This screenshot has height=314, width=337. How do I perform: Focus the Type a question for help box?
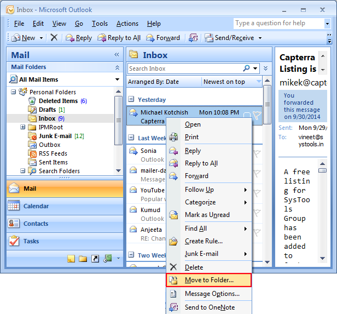pyautogui.click(x=279, y=23)
